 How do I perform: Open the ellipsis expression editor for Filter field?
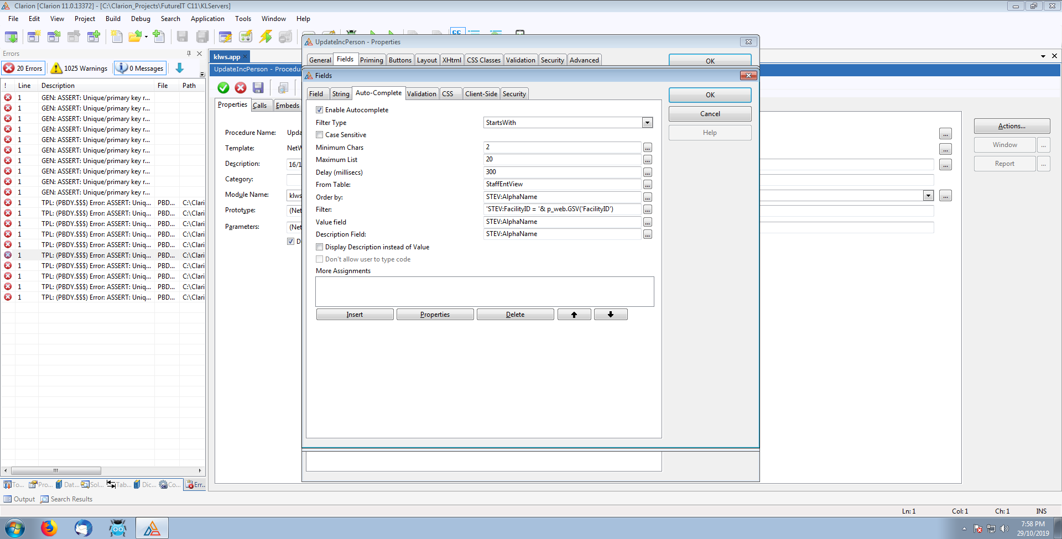tap(647, 210)
